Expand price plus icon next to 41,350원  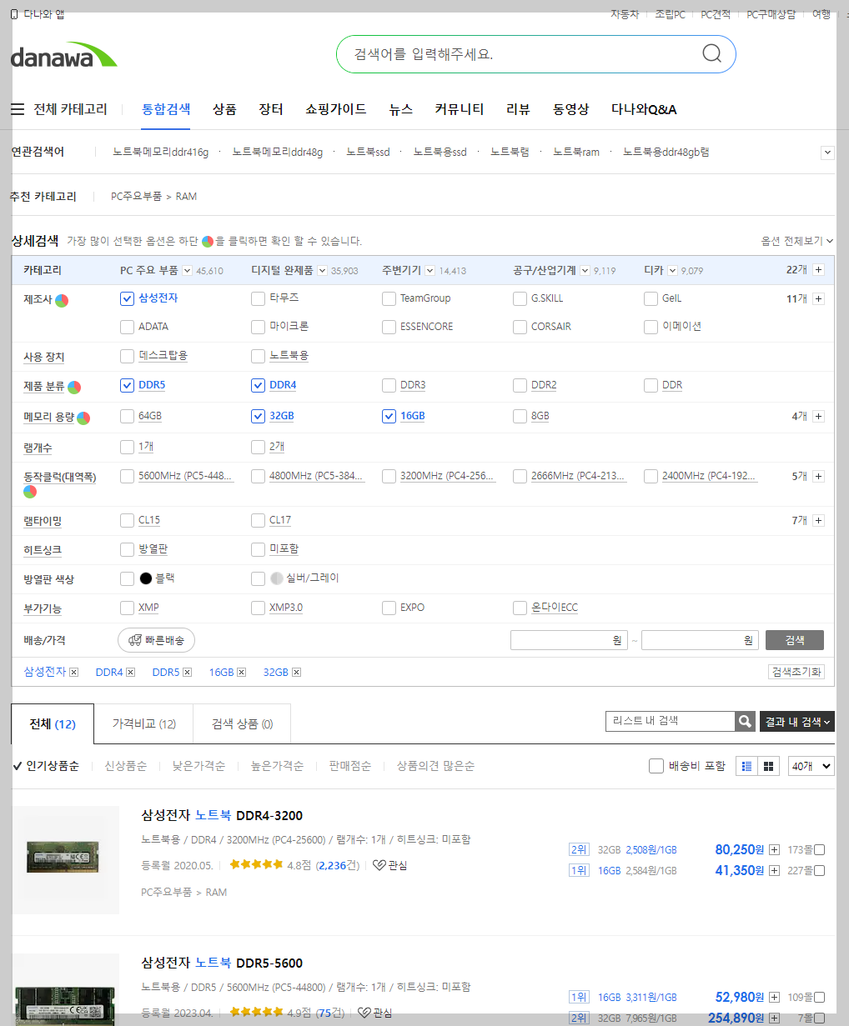pyautogui.click(x=774, y=870)
